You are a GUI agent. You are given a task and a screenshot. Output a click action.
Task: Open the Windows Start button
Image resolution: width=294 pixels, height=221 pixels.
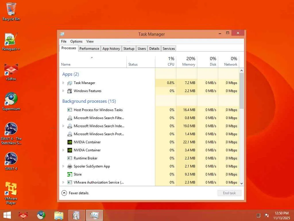tap(7, 215)
